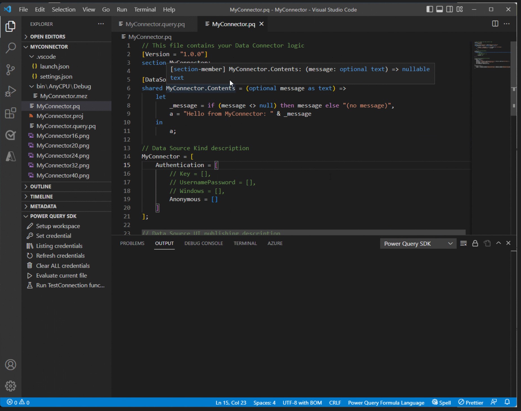The width and height of the screenshot is (521, 411).
Task: Run Evaluate current file
Action: [61, 275]
